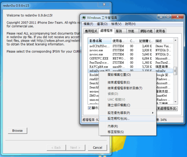This screenshot has width=187, height=157.
Task: Switch to the 效能 tab
Action: 133,31
